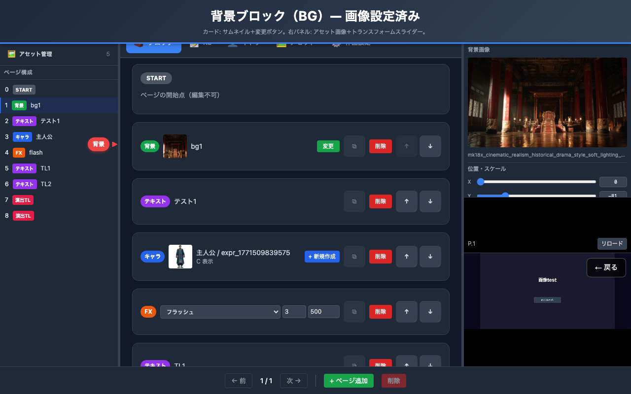Click the mk18x_cinematic_realism file name text

(547, 155)
